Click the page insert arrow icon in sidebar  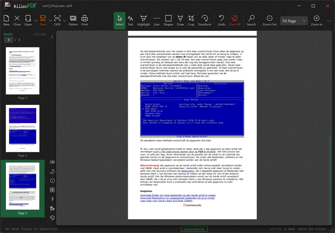(x=52, y=162)
